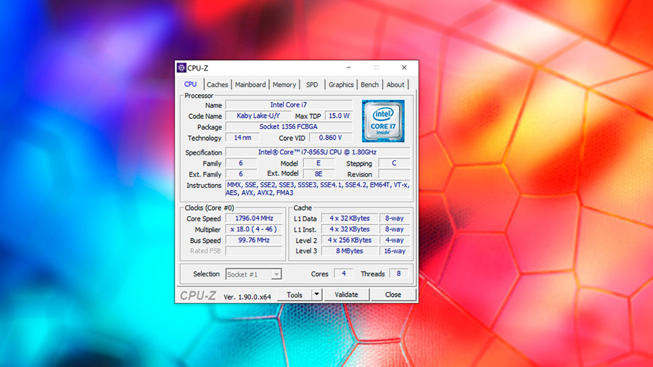Click the Instructions list starting with MMX
Screen dimensions: 653x367
318,189
